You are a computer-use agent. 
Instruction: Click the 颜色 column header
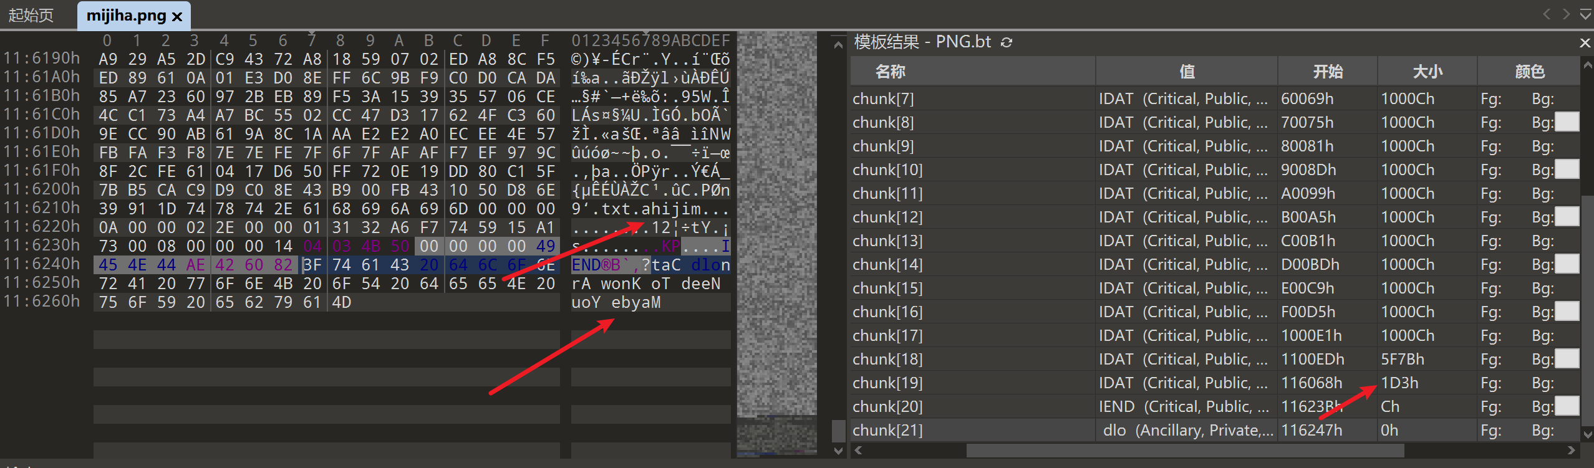[x=1529, y=72]
